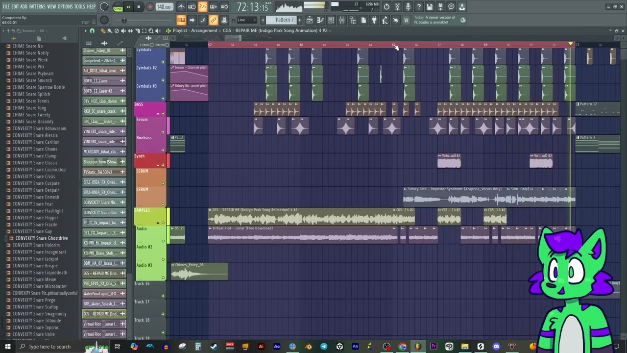Toggle the 3-2-1 countdown before recording

click(x=202, y=7)
